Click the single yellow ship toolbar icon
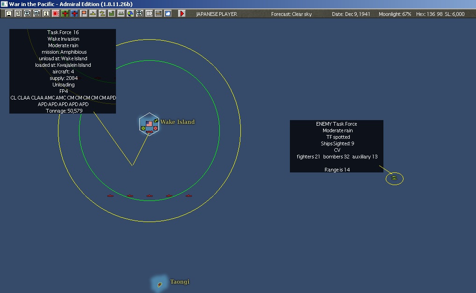Viewport: 476px width, 293px height. (x=93, y=14)
